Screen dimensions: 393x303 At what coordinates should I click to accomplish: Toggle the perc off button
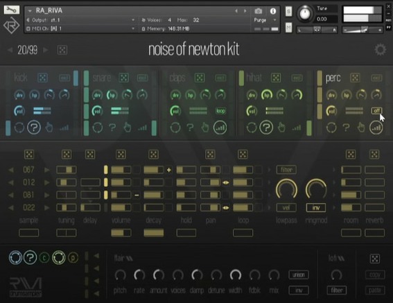click(376, 111)
